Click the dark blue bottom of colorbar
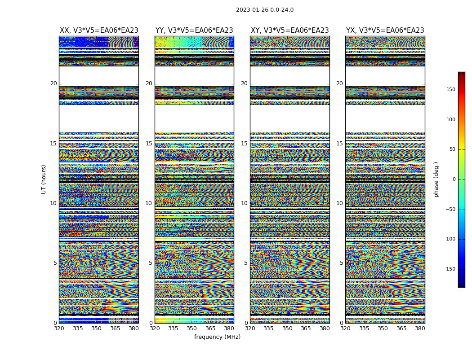Image resolution: width=472 pixels, height=359 pixels. point(461,284)
